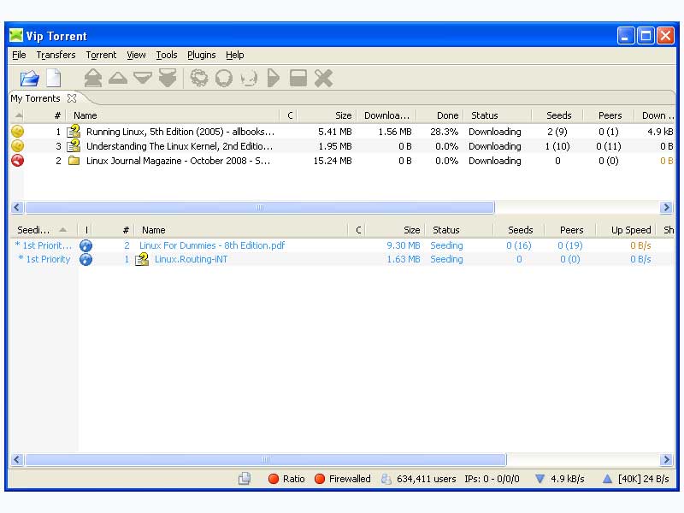
Task: Click the red Ratio status indicator
Action: [x=274, y=479]
